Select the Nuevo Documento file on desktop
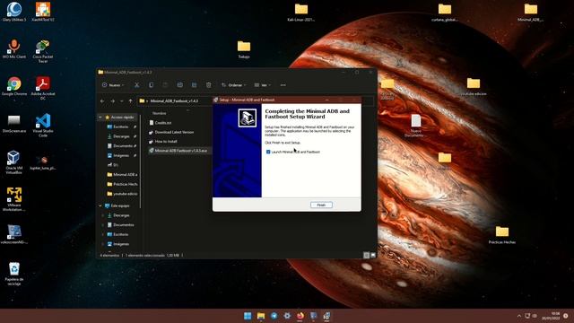 pos(415,126)
